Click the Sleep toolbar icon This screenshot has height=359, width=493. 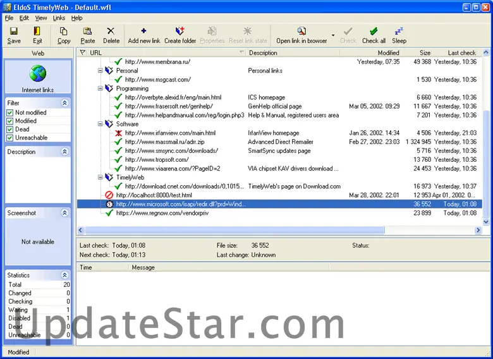coord(399,31)
